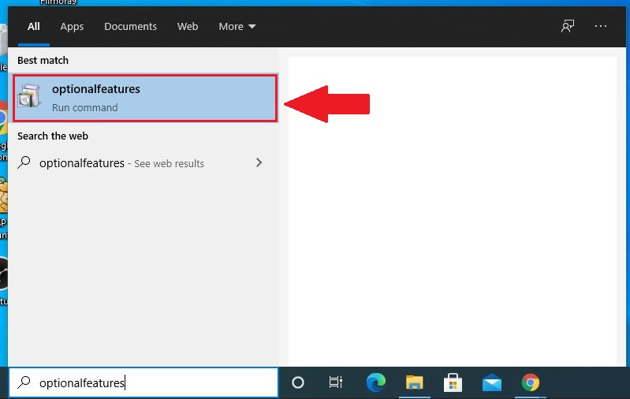Expand web results chevron arrow

click(259, 162)
